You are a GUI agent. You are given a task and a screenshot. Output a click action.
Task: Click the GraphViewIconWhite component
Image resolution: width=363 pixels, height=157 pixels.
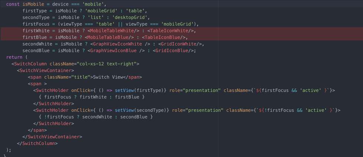118,44
